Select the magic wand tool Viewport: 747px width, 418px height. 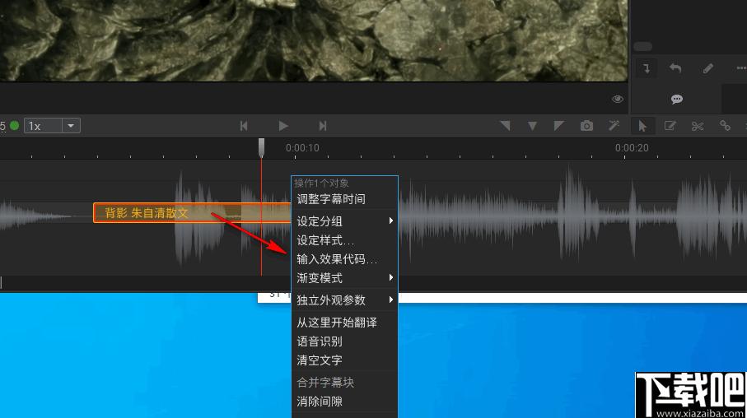[x=614, y=126]
